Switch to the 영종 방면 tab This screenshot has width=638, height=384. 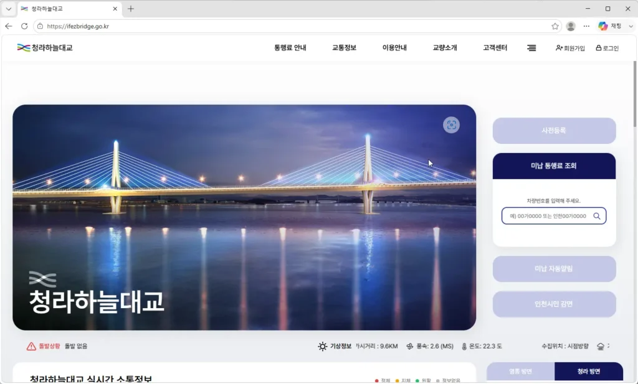(520, 372)
